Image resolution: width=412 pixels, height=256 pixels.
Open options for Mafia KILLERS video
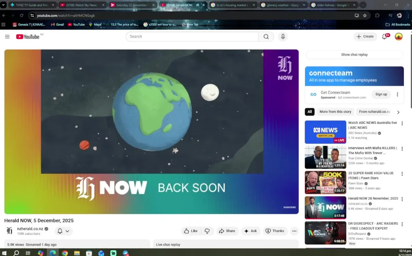pos(402,149)
